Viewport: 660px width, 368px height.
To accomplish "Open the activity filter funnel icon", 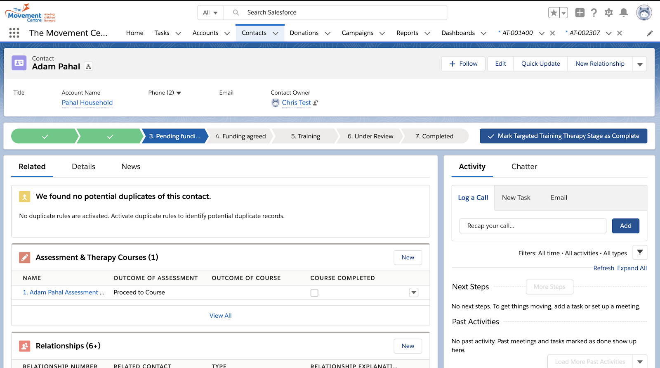I will point(640,252).
